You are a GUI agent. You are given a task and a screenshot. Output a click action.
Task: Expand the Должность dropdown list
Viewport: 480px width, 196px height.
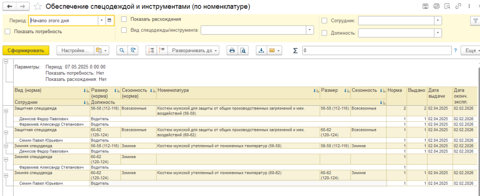point(437,33)
